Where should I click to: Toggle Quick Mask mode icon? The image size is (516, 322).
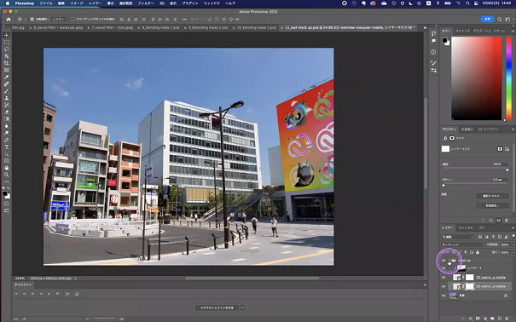tap(7, 204)
